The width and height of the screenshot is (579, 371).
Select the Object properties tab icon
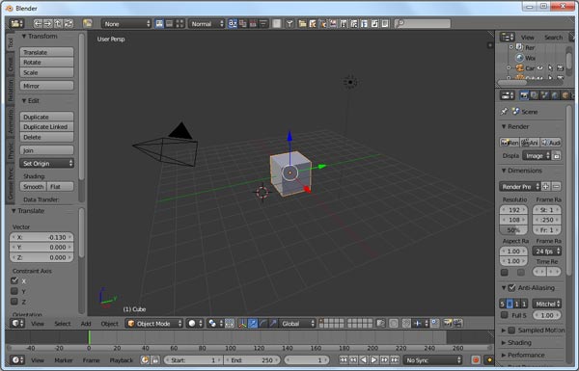565,95
